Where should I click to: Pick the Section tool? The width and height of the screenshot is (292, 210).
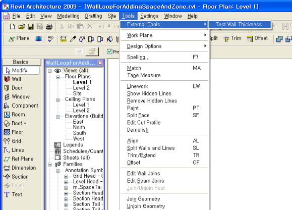point(16,177)
